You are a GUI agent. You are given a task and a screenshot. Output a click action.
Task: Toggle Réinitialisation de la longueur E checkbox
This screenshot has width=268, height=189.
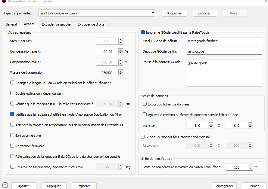coord(12,156)
